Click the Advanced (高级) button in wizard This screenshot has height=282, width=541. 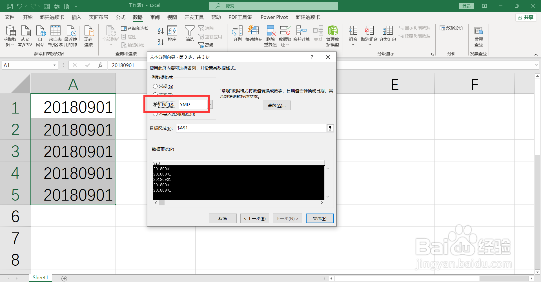(277, 105)
